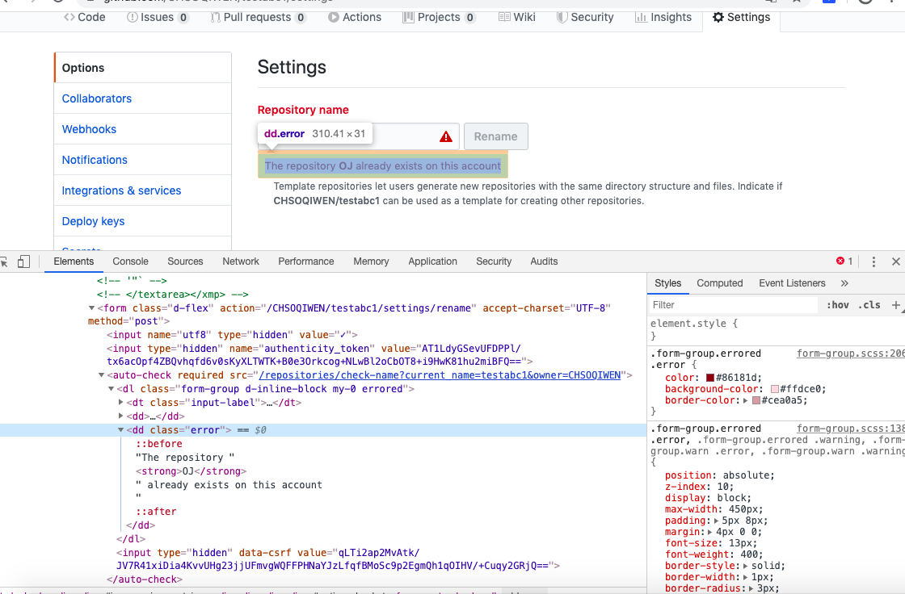Expand the margin property triangle
Screen dimensions: 905x594
pos(711,532)
